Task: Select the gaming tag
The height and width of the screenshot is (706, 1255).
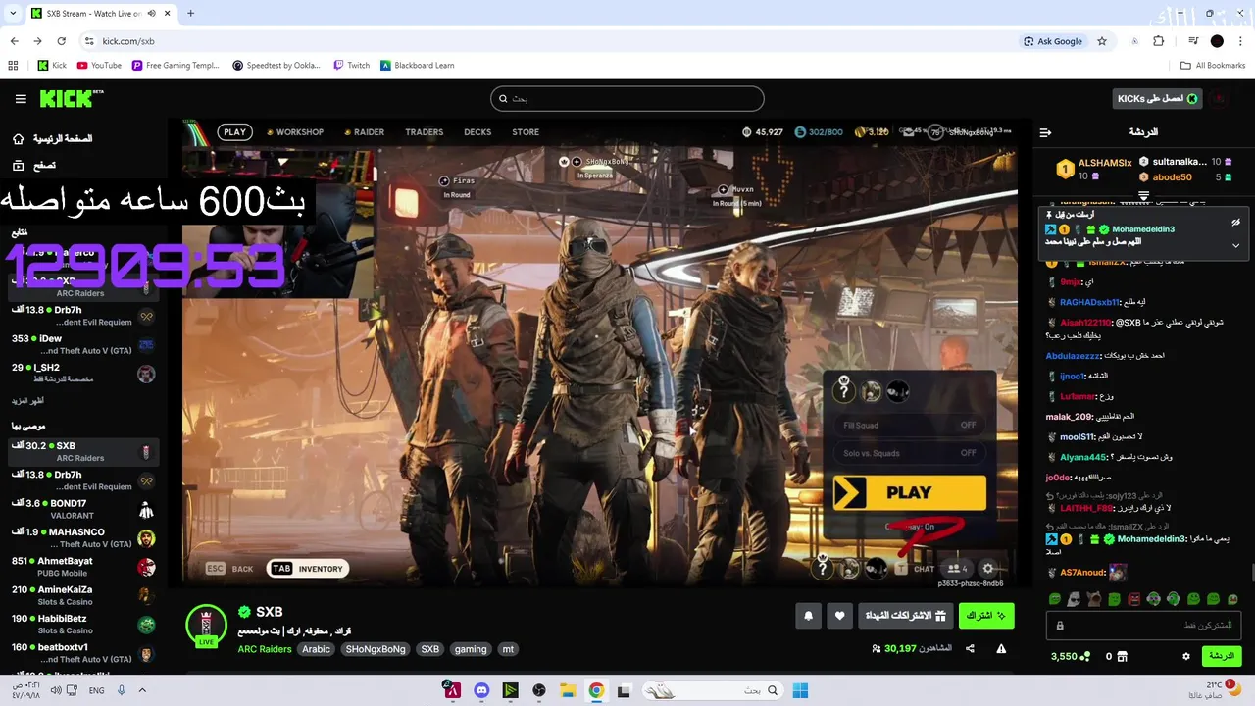Action: point(471,649)
